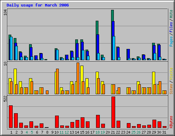Click the tall red KBytes bar for day 21
Image resolution: width=175 pixels, height=136 pixels.
tap(113, 112)
